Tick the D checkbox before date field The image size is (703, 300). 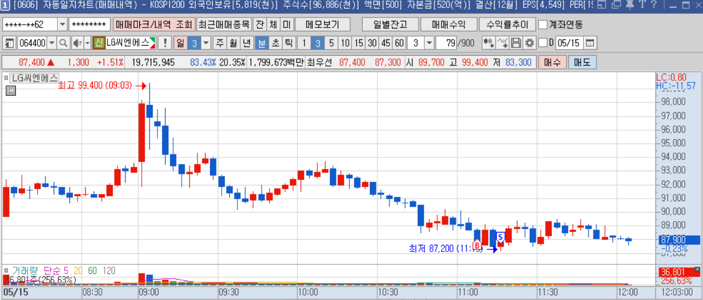coord(543,43)
